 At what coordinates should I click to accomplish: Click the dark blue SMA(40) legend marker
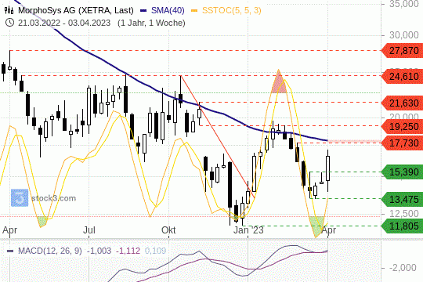click(143, 11)
